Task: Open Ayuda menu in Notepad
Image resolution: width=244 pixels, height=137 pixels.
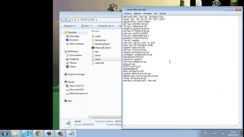Action: (162, 14)
